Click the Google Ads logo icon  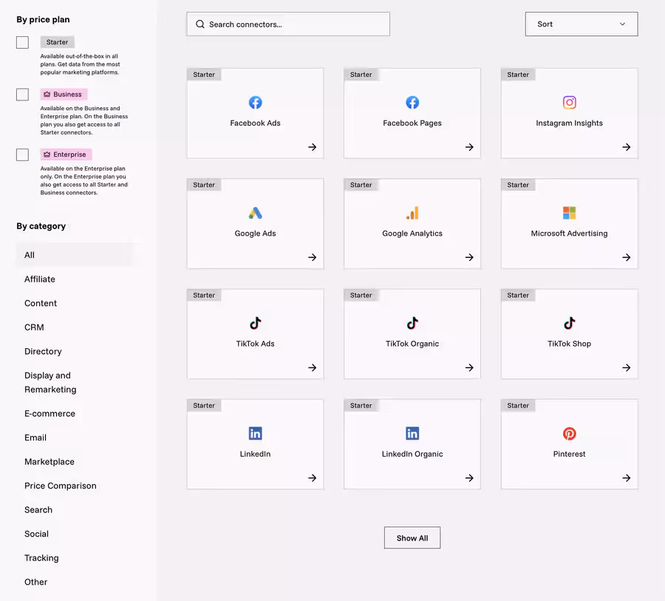pyautogui.click(x=256, y=213)
